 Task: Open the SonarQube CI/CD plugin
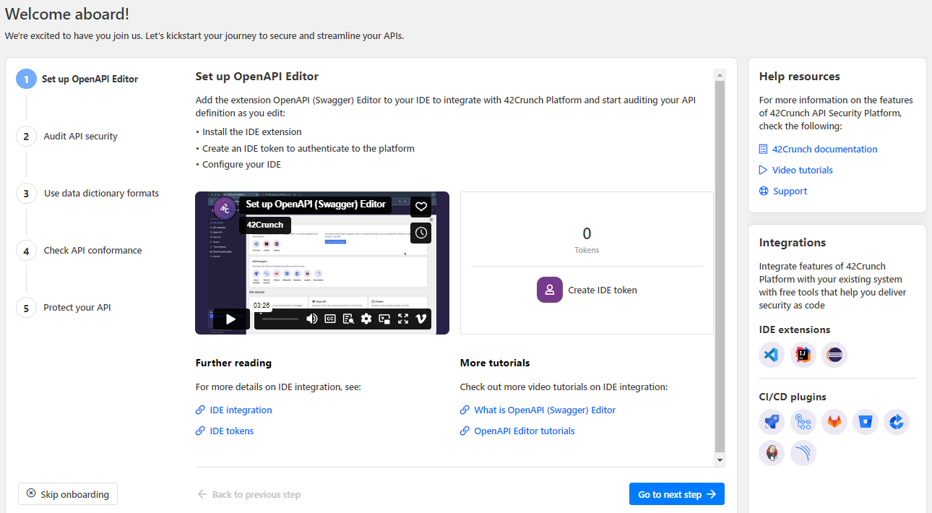click(803, 453)
